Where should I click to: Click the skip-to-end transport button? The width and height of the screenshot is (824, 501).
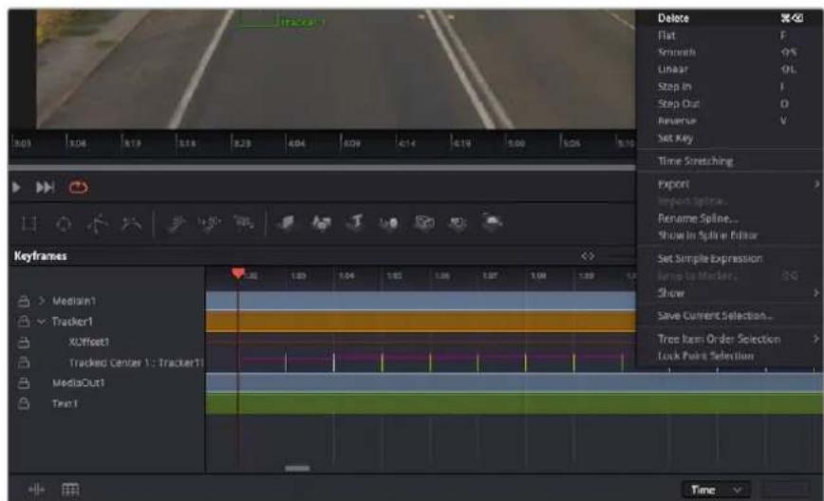[x=46, y=187]
